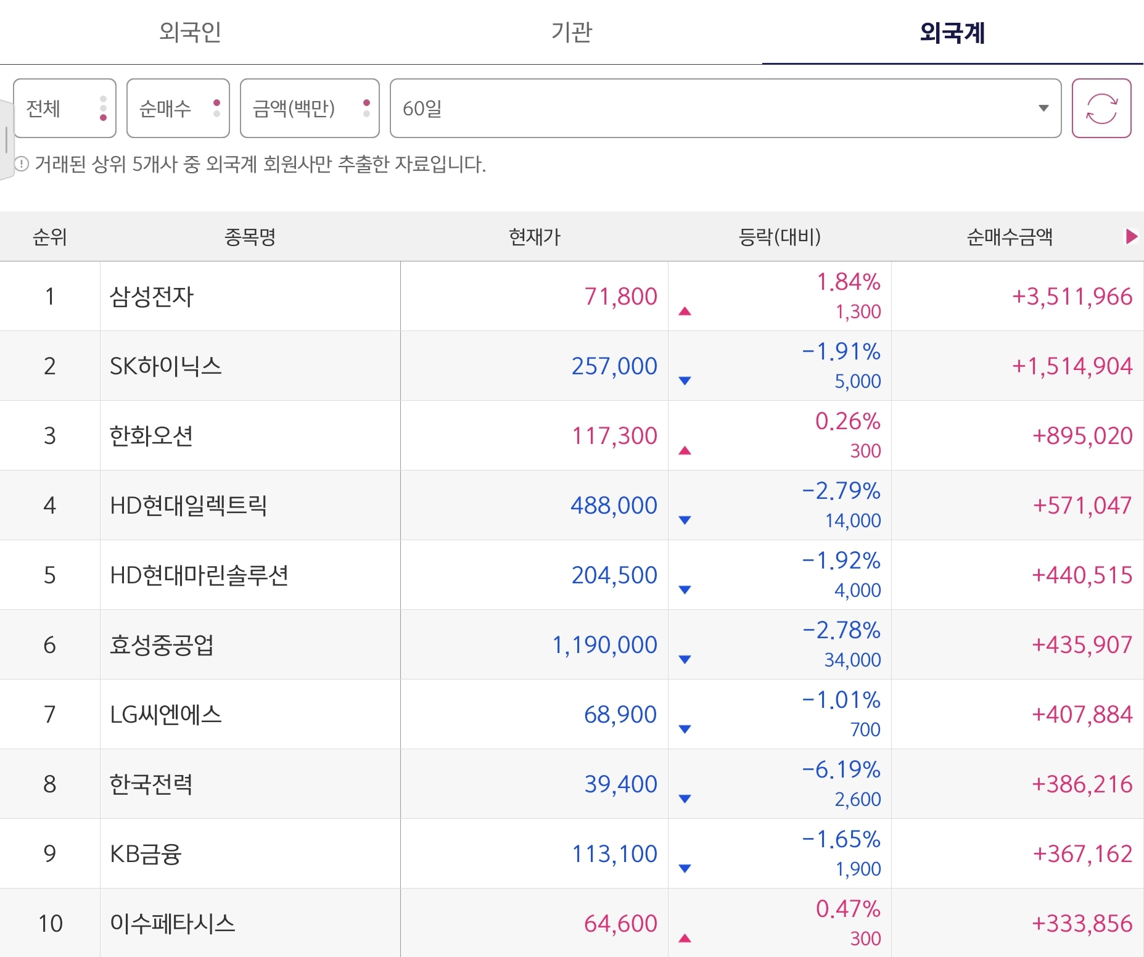The image size is (1144, 957).
Task: Open the 효성중공업 stock row
Action: pos(572,644)
